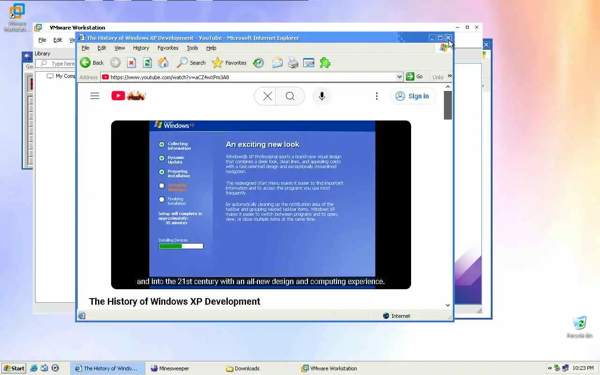This screenshot has height=375, width=600.
Task: Launch Internet Explorer from quick launch
Action: coord(34,368)
